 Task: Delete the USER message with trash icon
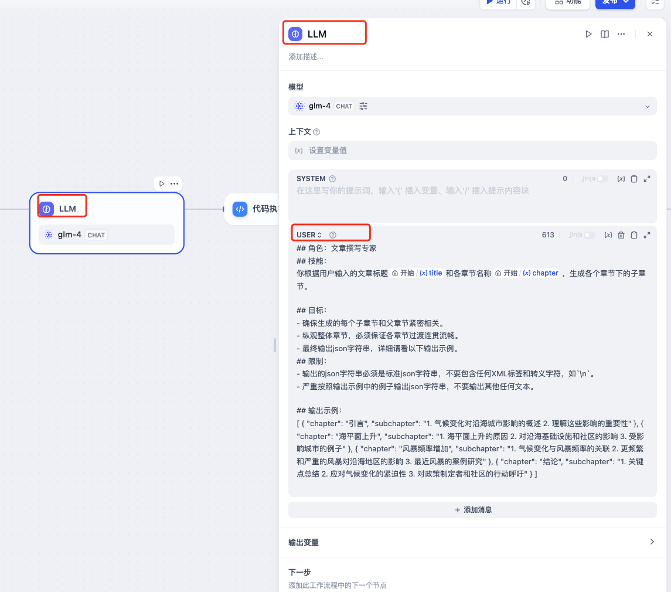coord(621,235)
